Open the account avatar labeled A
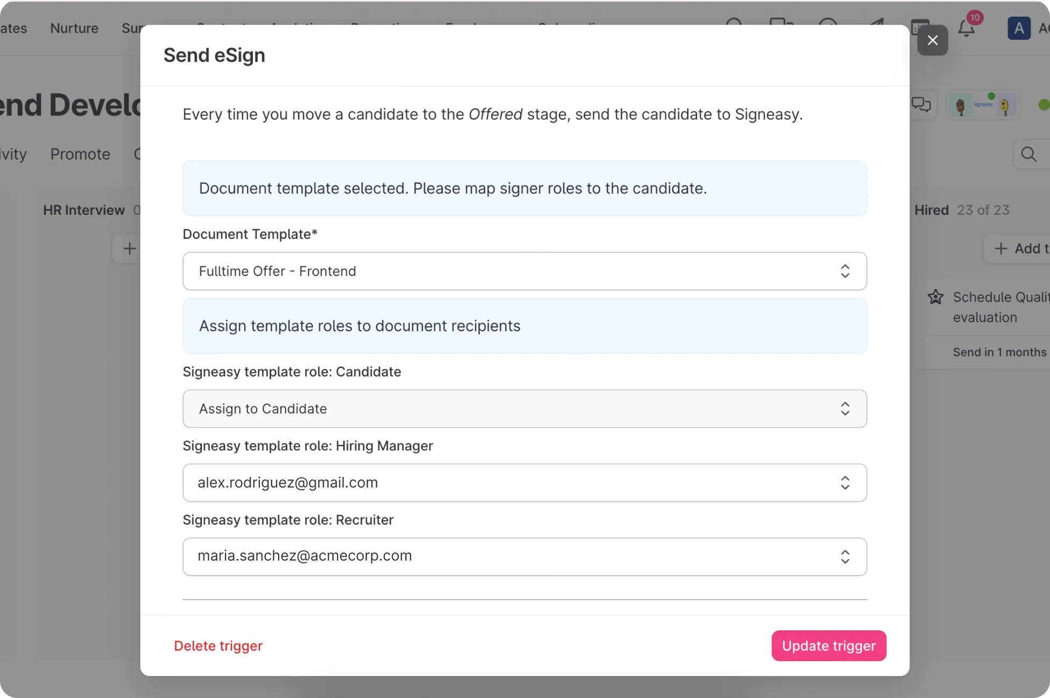The height and width of the screenshot is (698, 1050). 1019,28
